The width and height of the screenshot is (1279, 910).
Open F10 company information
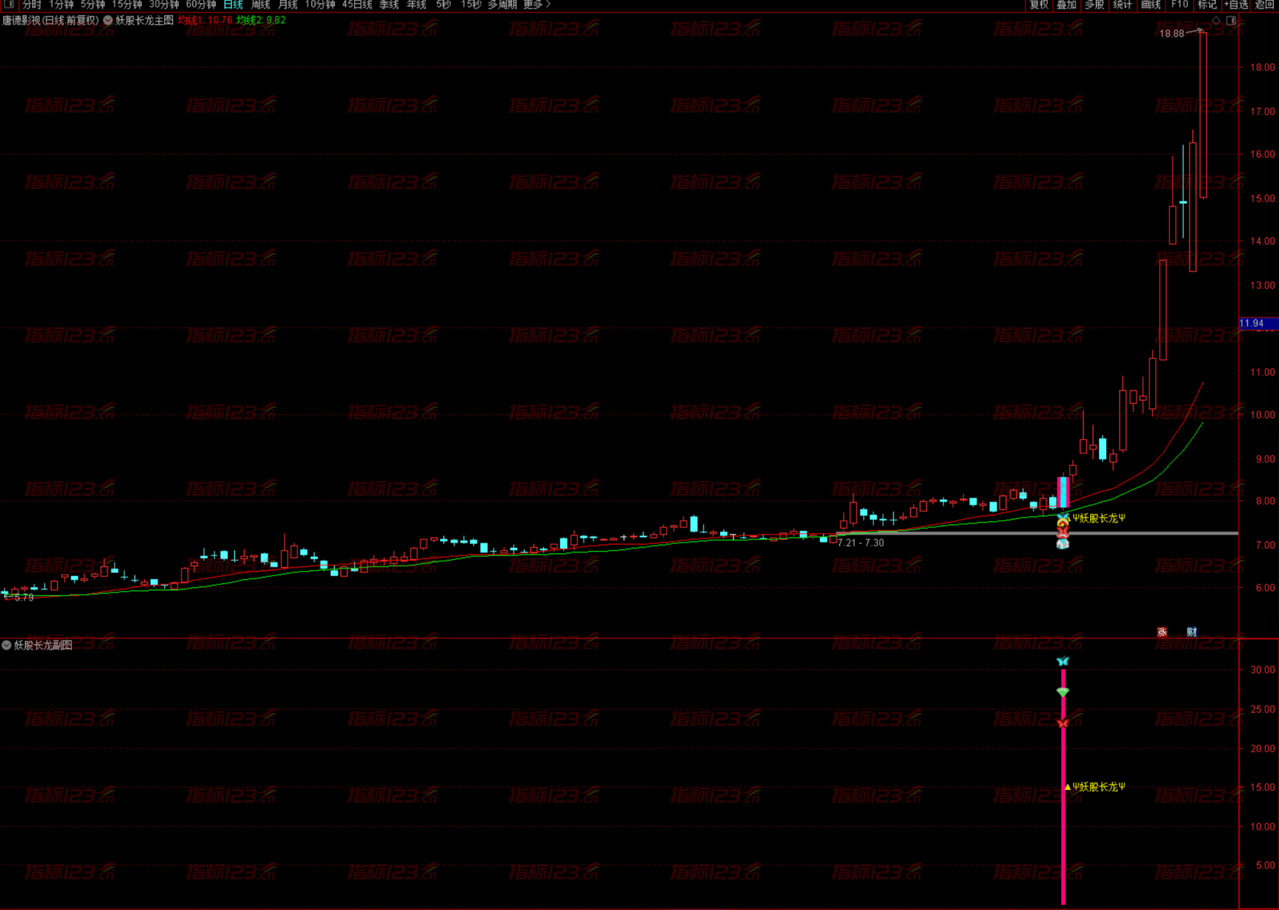click(1179, 4)
